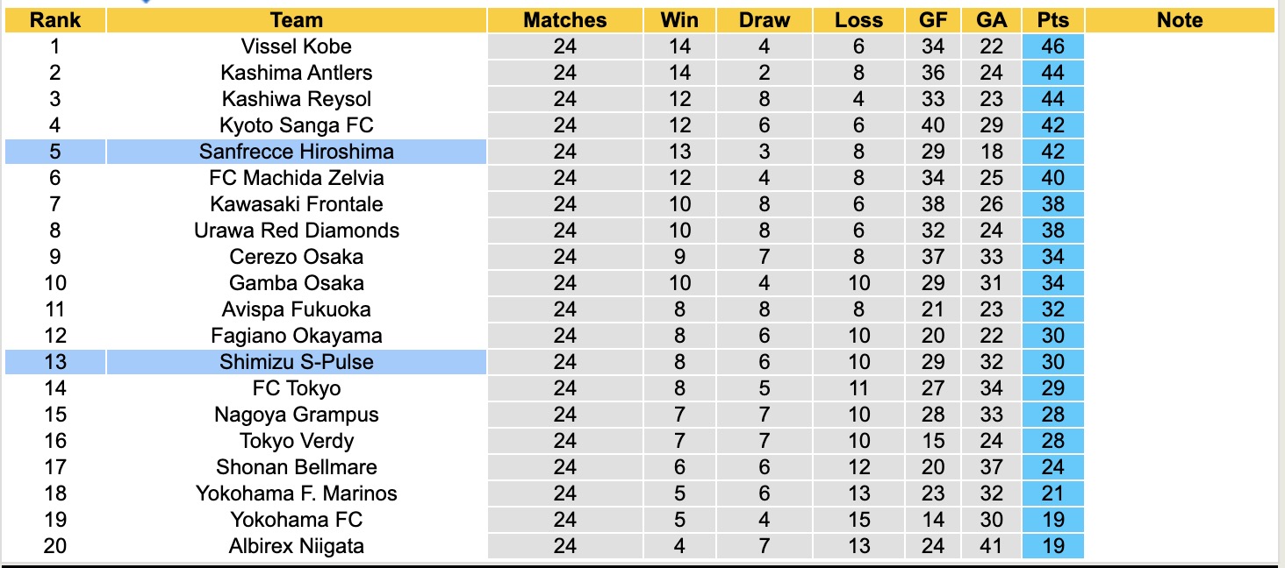This screenshot has height=568, width=1285.
Task: Click Shonan Bellmare's 24 points cell
Action: click(1052, 467)
